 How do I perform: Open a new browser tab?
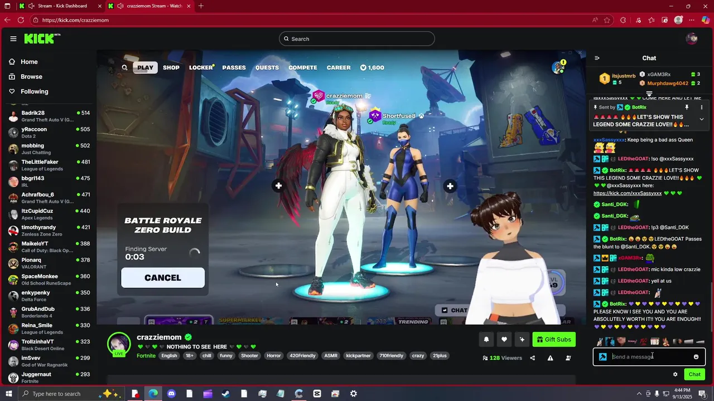click(201, 6)
